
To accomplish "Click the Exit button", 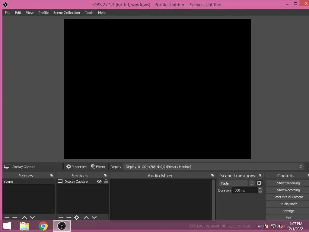I will 288,217.
